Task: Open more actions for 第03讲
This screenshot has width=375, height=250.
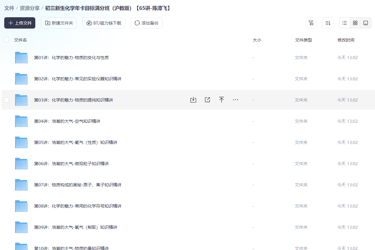Action: tap(236, 100)
